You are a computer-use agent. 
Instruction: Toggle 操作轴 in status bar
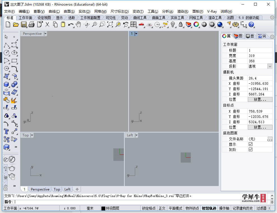tap(224, 208)
